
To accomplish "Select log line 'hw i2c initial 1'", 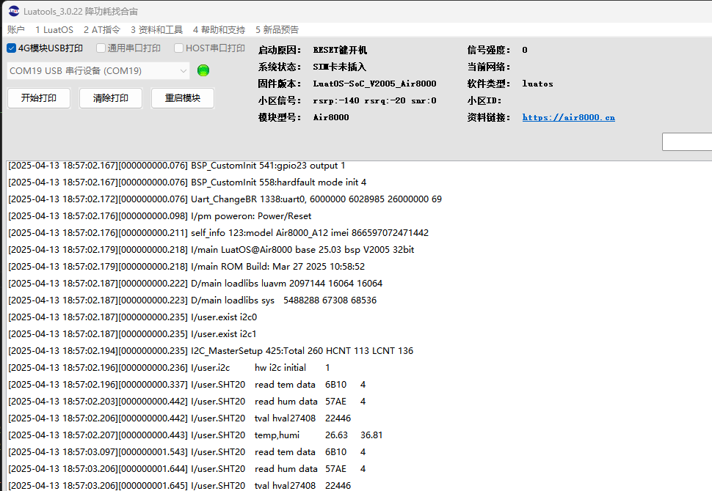I will coord(169,368).
